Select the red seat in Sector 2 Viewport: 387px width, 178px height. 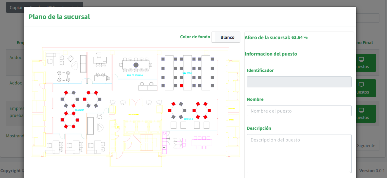pyautogui.click(x=181, y=86)
